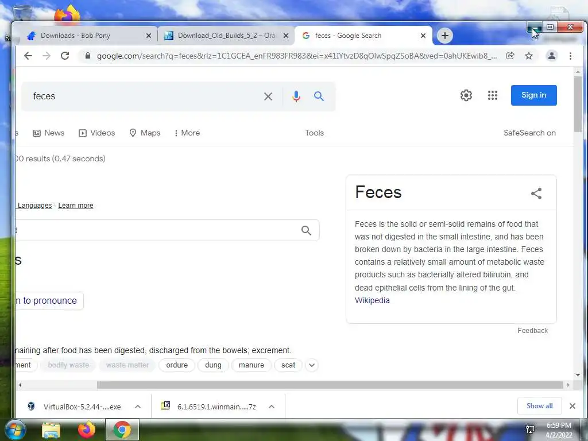Viewport: 588px width, 441px height.
Task: Start voice search with microphone
Action: coord(296,96)
